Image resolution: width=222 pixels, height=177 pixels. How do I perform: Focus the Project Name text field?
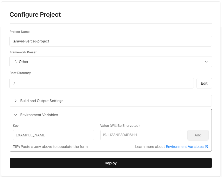click(110, 41)
